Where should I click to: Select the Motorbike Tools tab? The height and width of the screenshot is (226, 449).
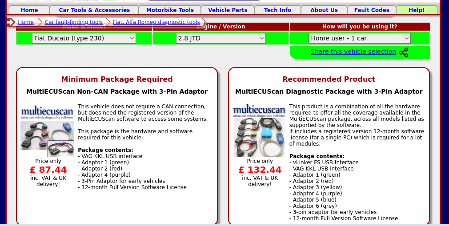(x=170, y=10)
